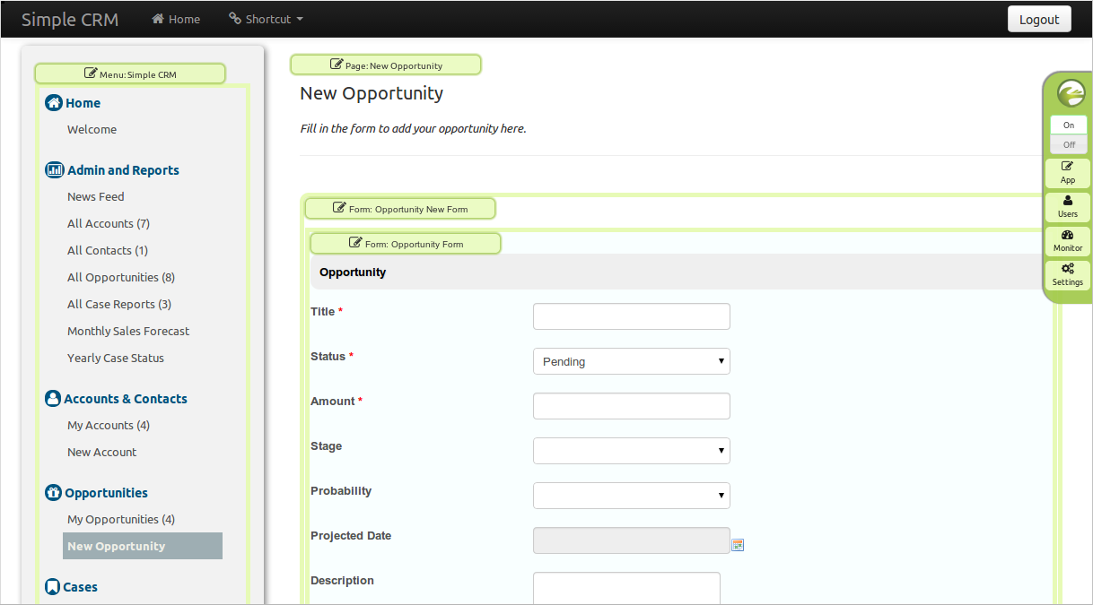Click the Cases bookmark icon

pyautogui.click(x=52, y=587)
